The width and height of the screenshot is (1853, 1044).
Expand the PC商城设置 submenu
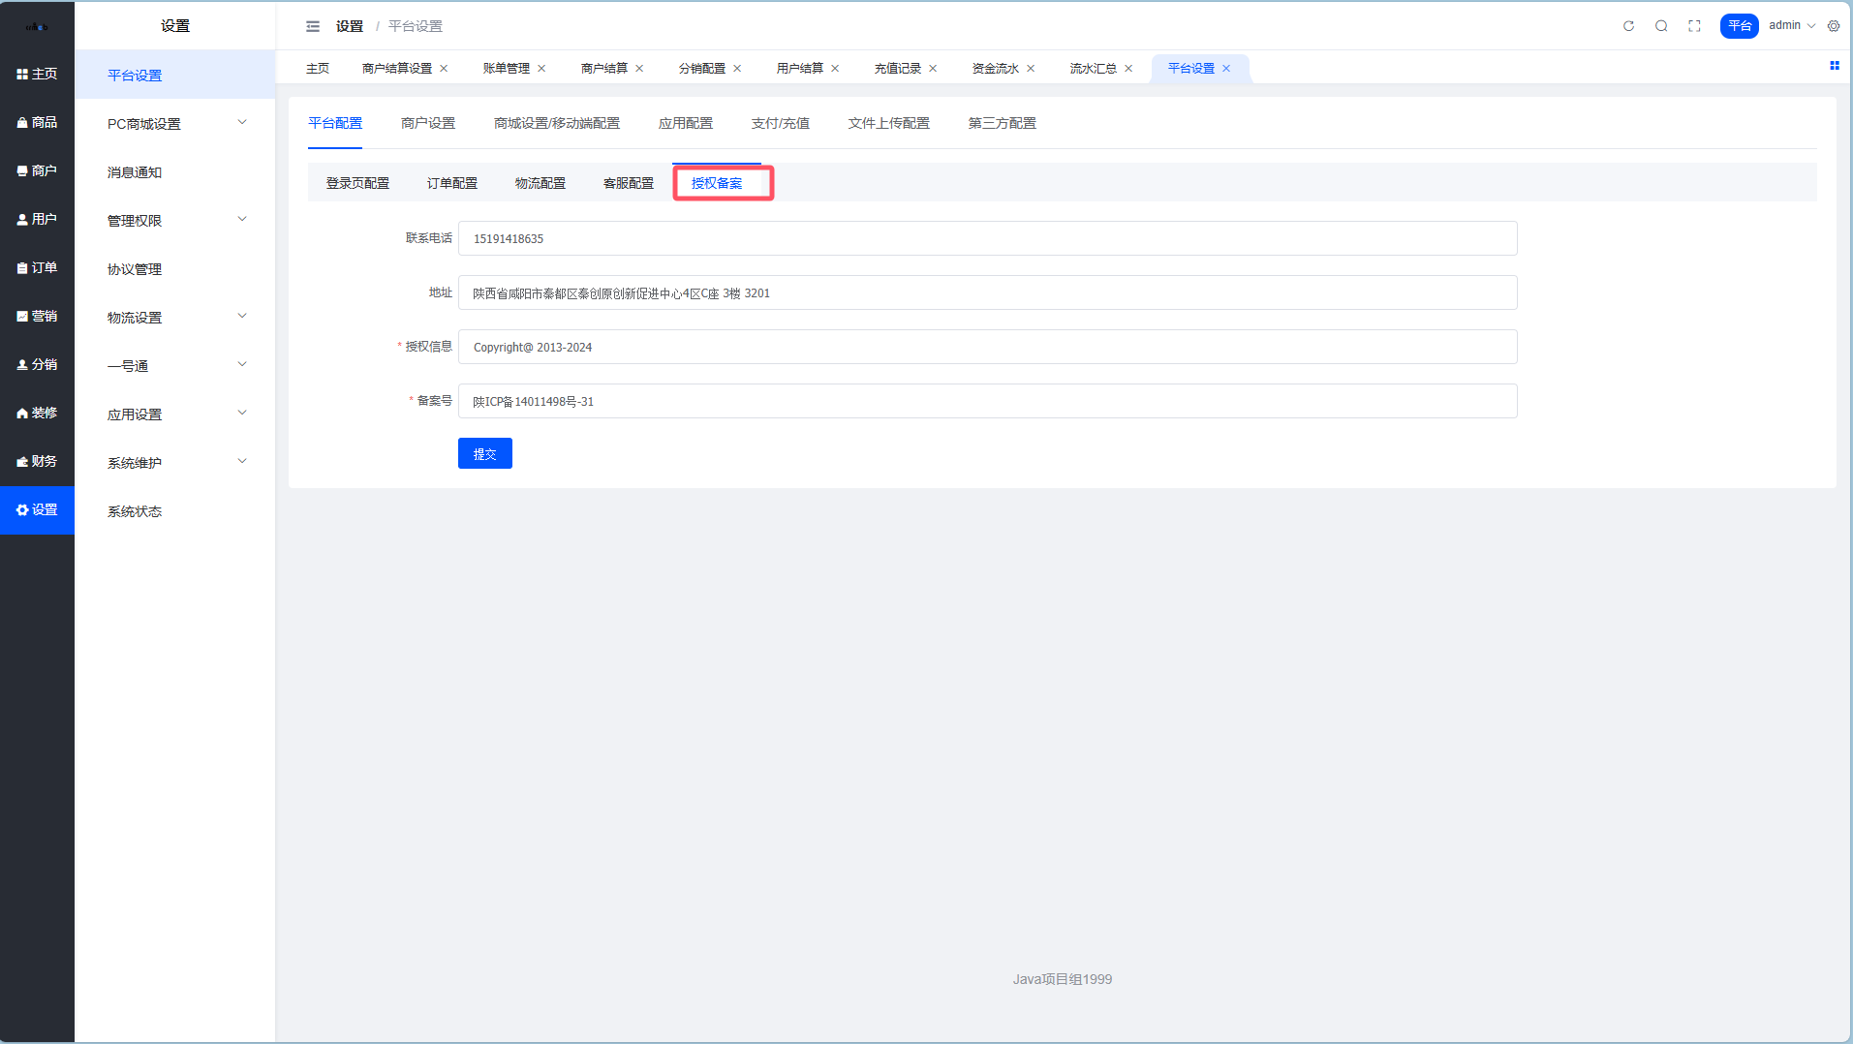coord(174,124)
